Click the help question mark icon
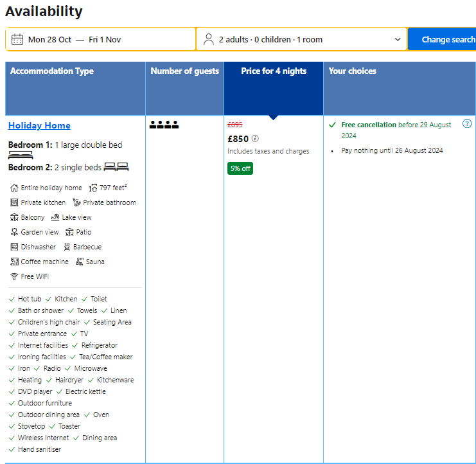The width and height of the screenshot is (476, 464). 467,124
